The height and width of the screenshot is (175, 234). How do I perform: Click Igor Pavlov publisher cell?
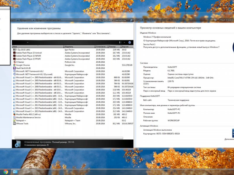point(70,50)
